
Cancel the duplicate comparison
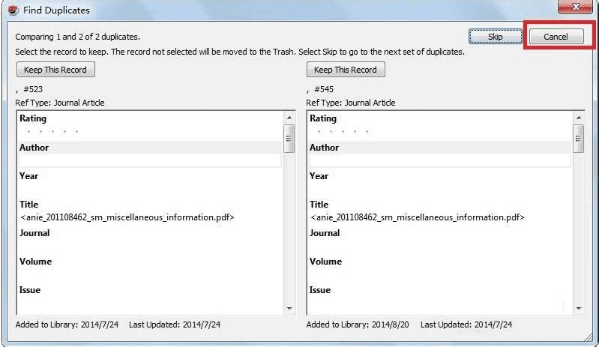tap(556, 37)
